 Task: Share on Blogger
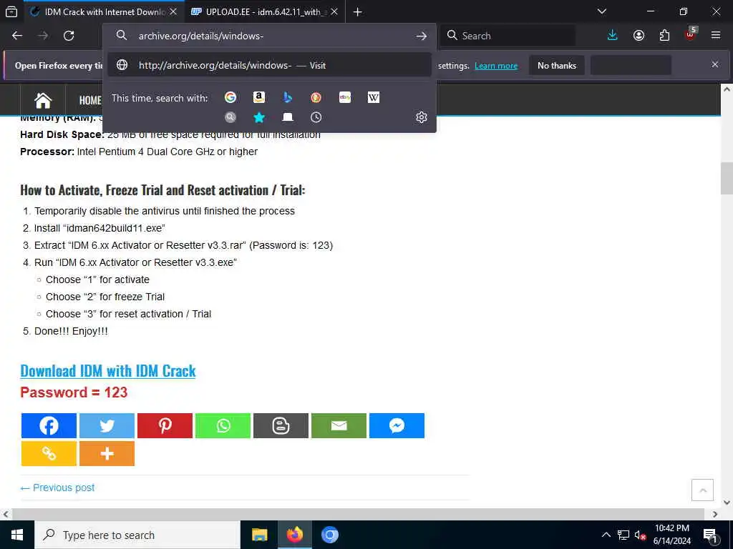coord(281,425)
